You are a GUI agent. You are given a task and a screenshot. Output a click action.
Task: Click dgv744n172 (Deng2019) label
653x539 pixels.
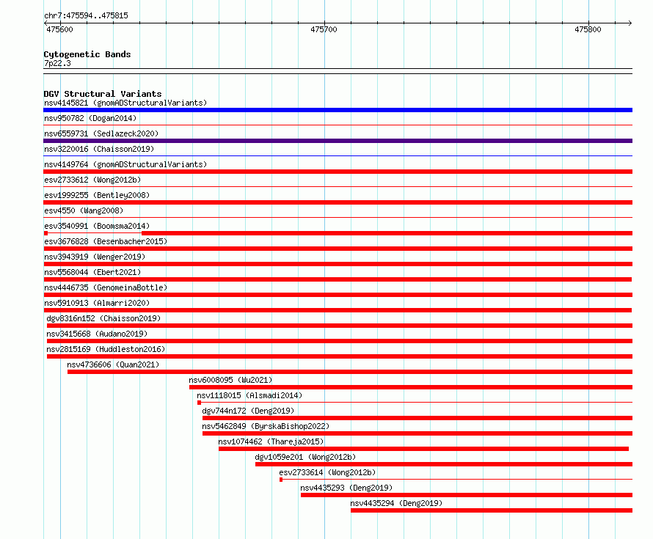pyautogui.click(x=248, y=411)
